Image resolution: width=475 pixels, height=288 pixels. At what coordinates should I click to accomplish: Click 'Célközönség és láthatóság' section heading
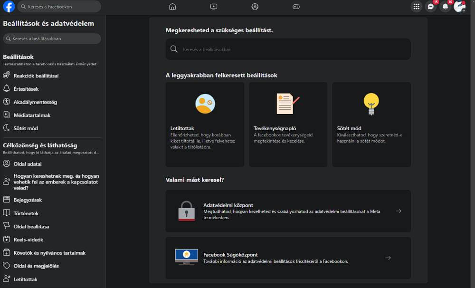[40, 145]
